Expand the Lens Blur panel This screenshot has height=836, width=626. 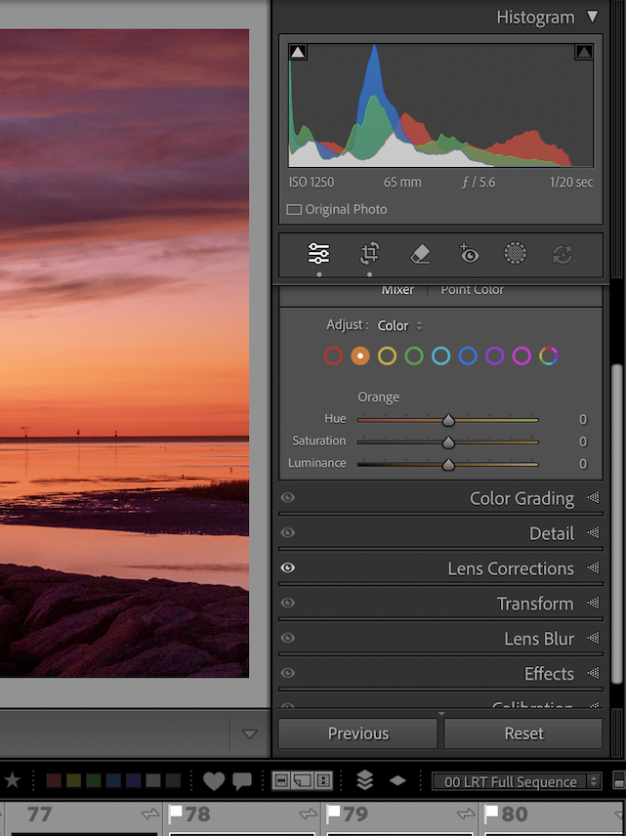point(593,638)
